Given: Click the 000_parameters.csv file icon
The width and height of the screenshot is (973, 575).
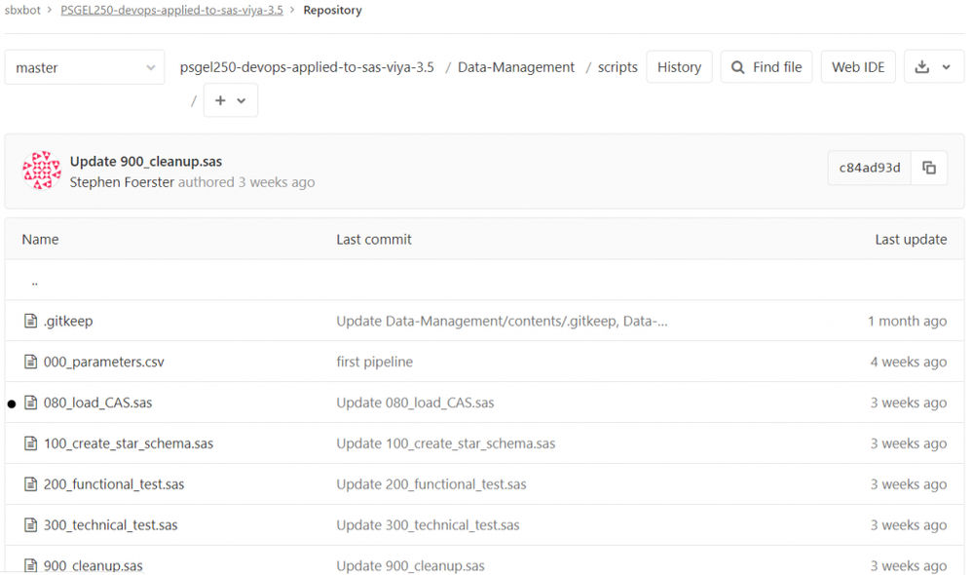Looking at the screenshot, I should pos(30,362).
